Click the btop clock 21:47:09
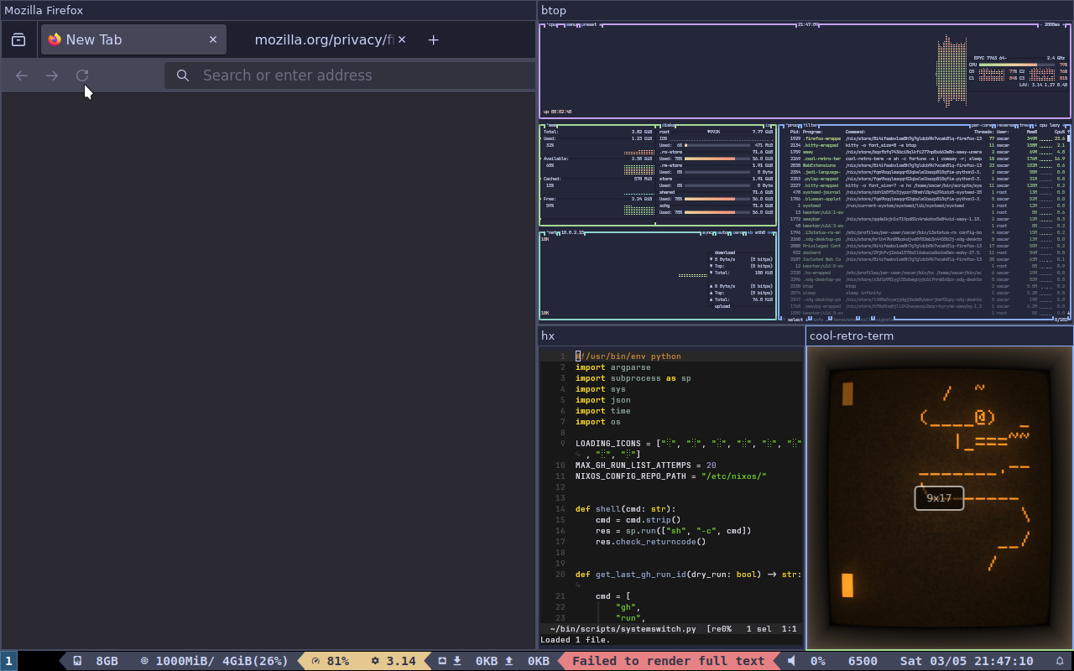Viewport: 1074px width, 671px height. click(807, 24)
